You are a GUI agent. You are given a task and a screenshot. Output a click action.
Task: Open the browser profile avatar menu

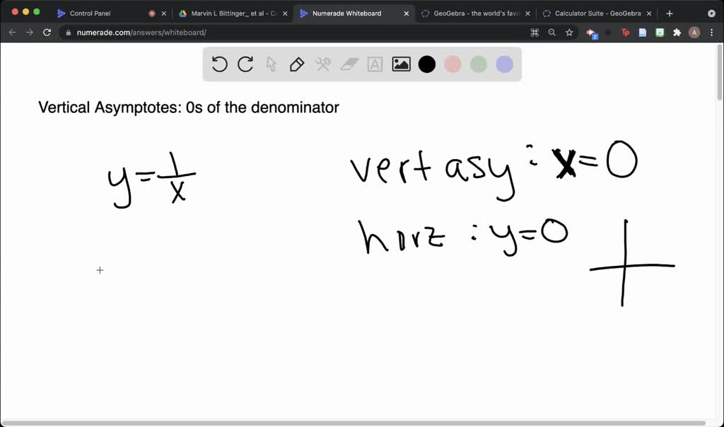[x=694, y=33]
